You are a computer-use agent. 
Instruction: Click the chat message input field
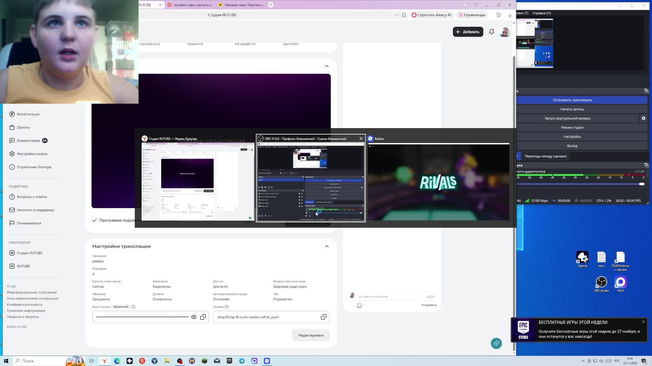tap(391, 297)
